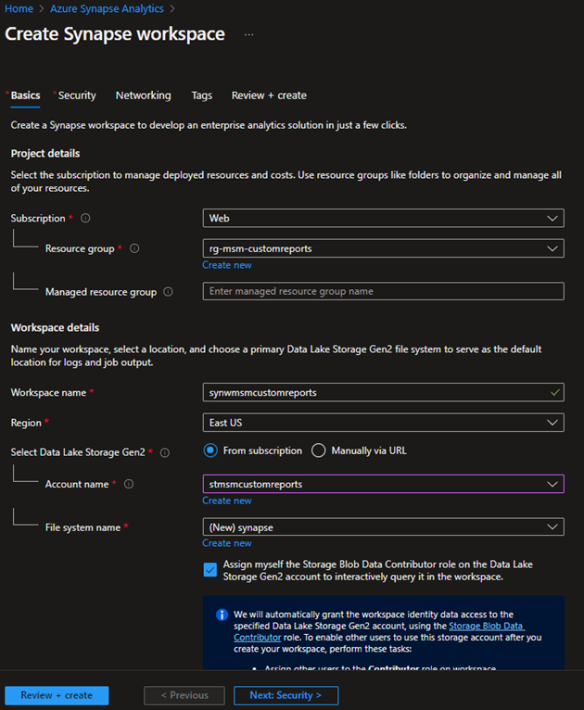Click the Managed resource group info icon
The width and height of the screenshot is (584, 710).
point(168,292)
